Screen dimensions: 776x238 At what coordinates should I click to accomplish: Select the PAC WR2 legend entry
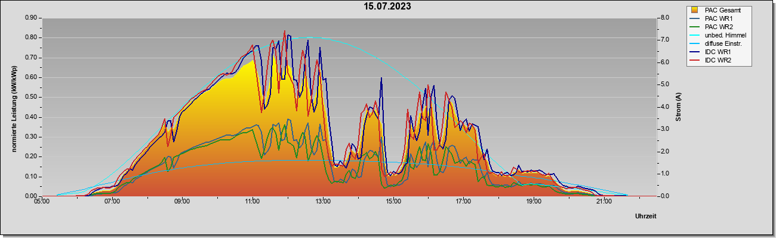[717, 27]
